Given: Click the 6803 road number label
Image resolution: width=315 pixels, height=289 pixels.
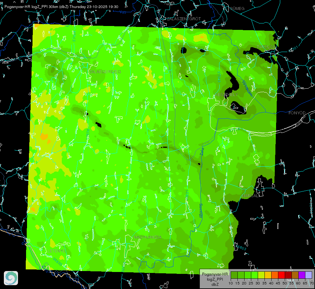Looking at the screenshot, I should [x=241, y=248].
